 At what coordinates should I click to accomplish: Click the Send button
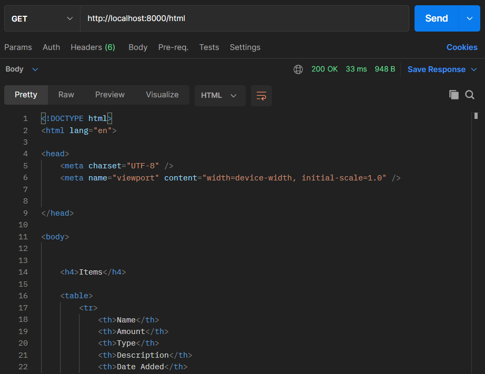pos(436,18)
